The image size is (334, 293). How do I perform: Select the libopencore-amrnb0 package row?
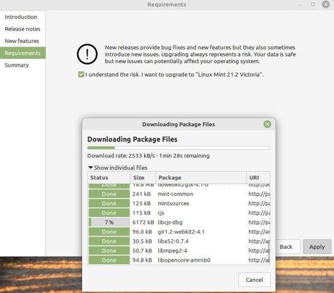179,260
